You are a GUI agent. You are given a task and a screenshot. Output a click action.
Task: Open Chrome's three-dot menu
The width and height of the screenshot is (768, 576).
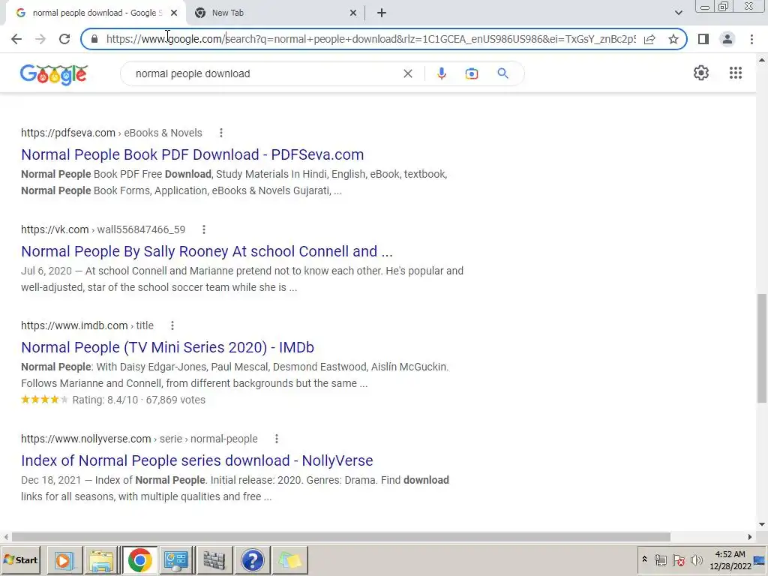click(751, 39)
